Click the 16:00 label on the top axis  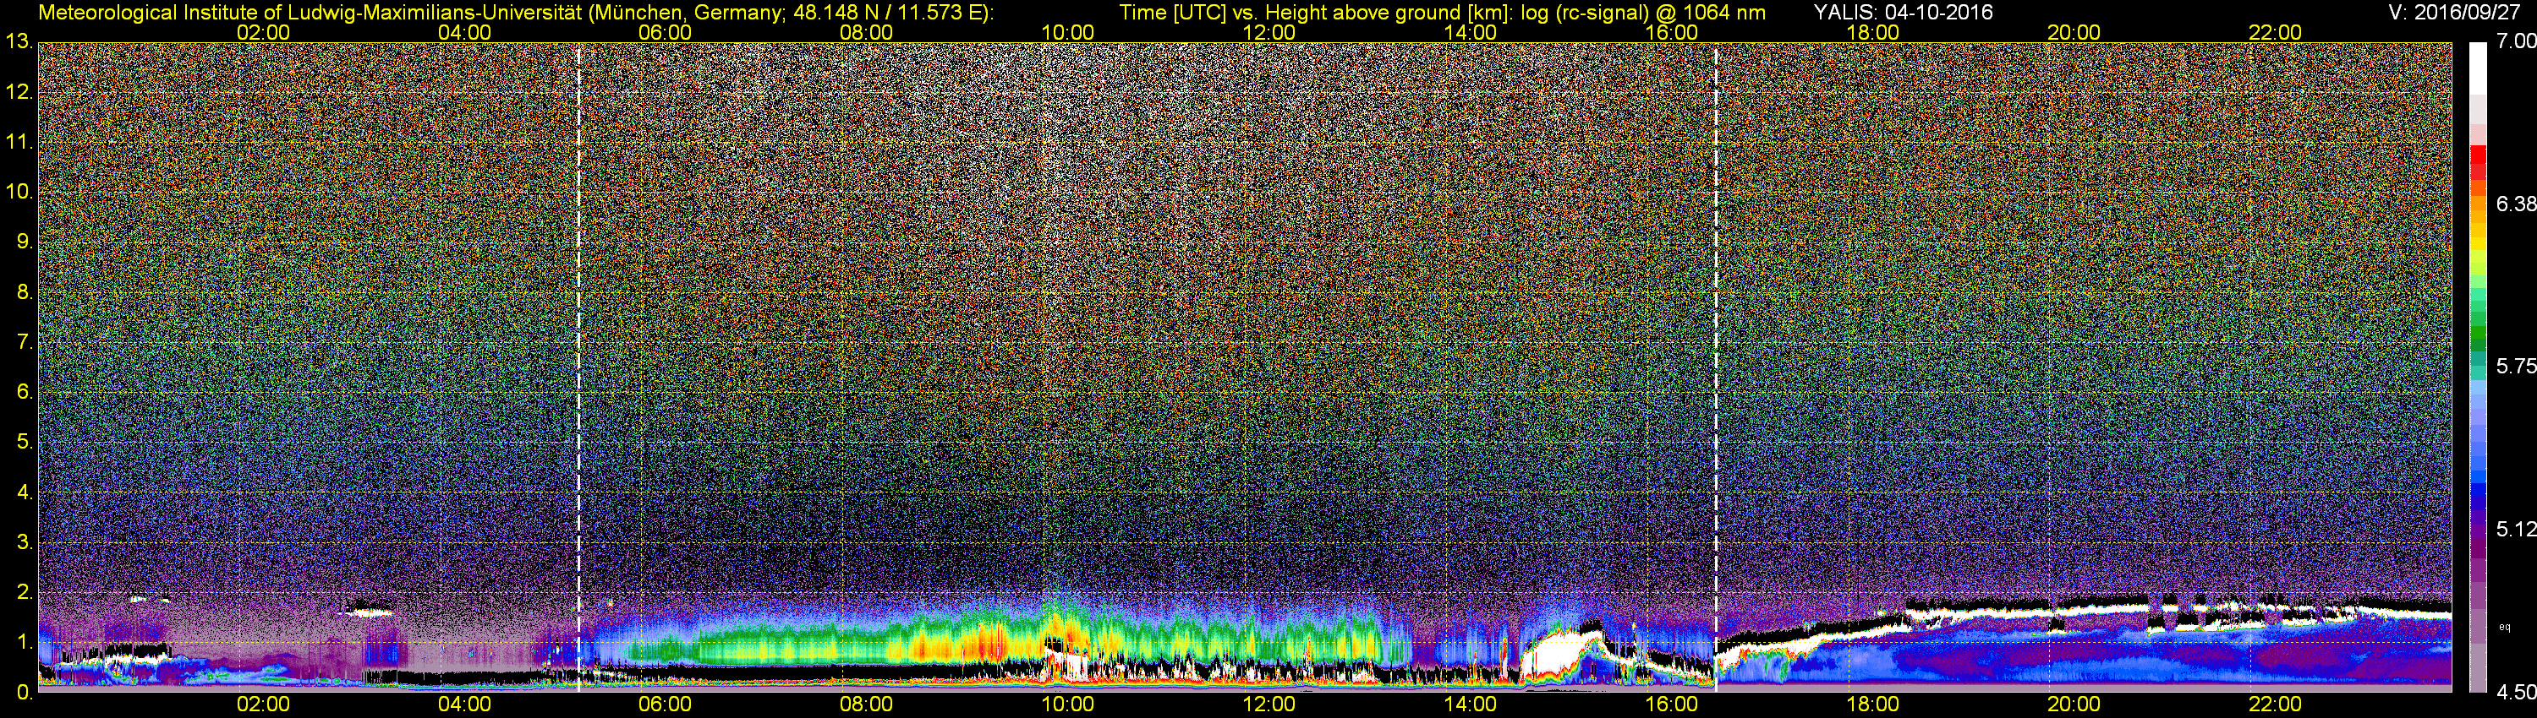(1671, 32)
